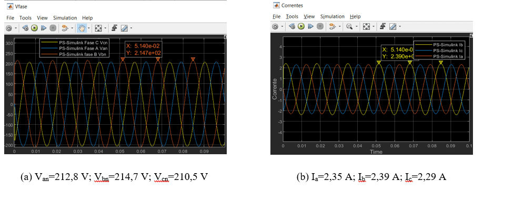Select the Zoom magnifier tool in Correntes

(x=349, y=26)
